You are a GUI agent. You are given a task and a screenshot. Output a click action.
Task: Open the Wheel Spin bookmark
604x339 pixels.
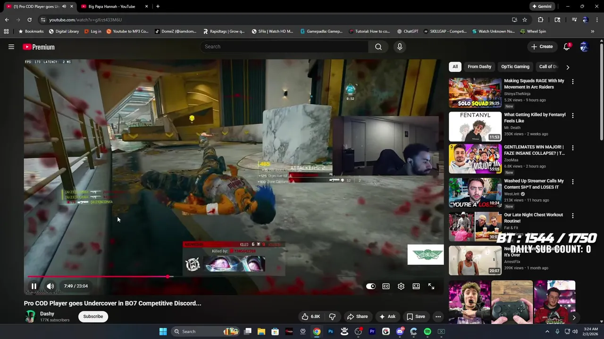click(533, 32)
